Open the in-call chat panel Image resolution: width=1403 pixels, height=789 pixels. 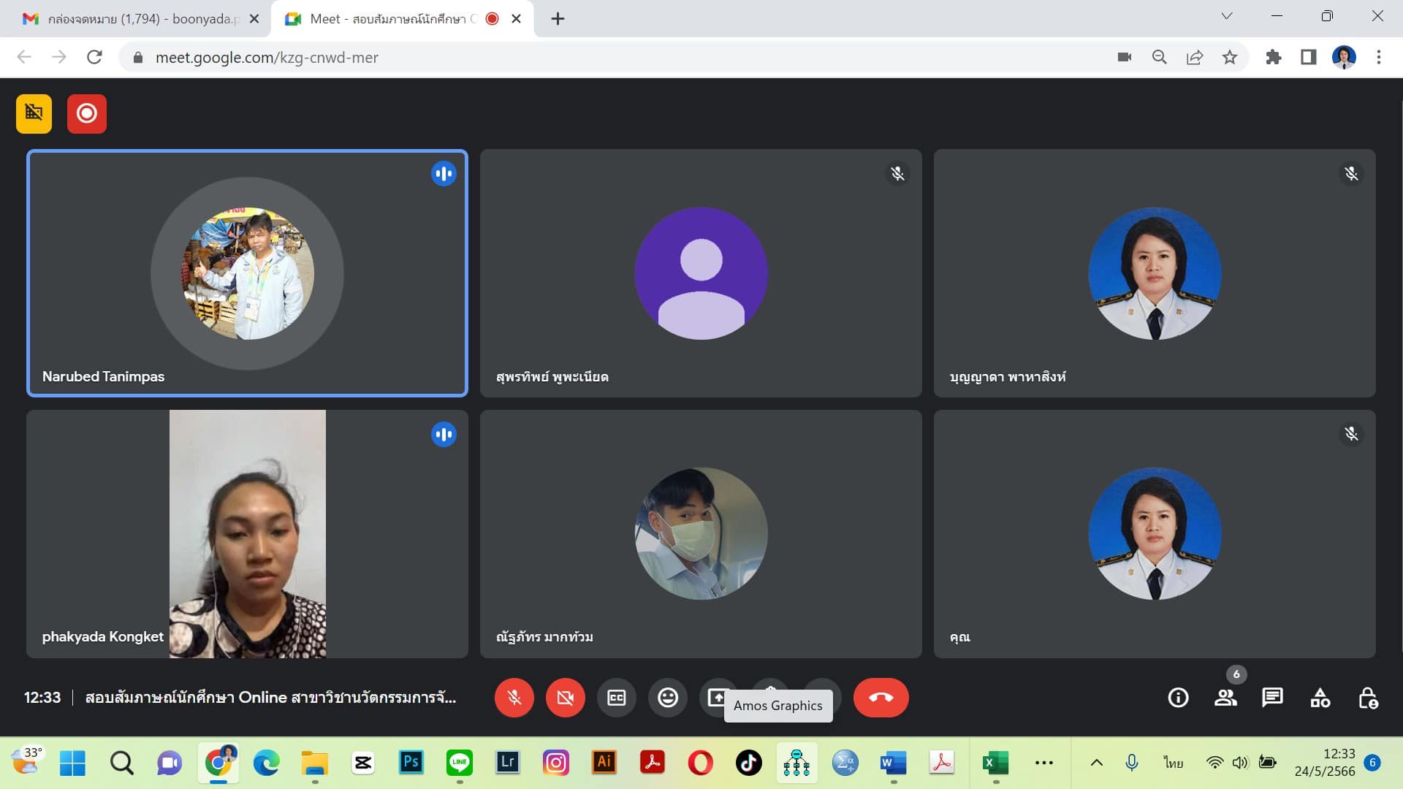[x=1272, y=698]
